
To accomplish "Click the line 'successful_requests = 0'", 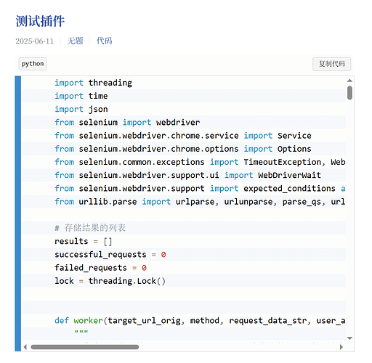I will click(x=110, y=255).
